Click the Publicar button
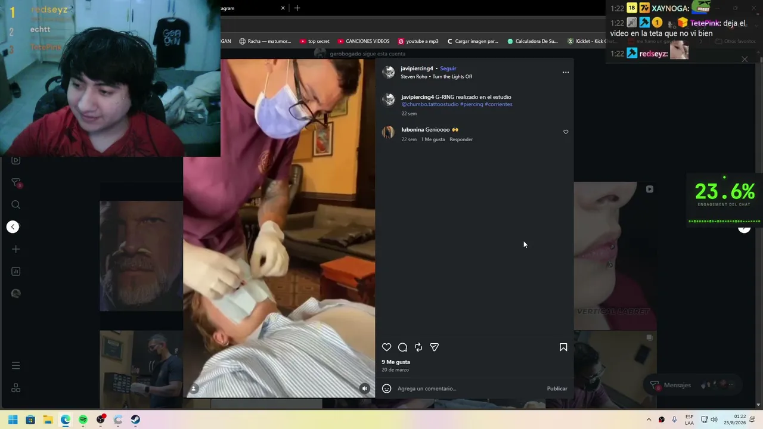The height and width of the screenshot is (429, 763). [557, 388]
